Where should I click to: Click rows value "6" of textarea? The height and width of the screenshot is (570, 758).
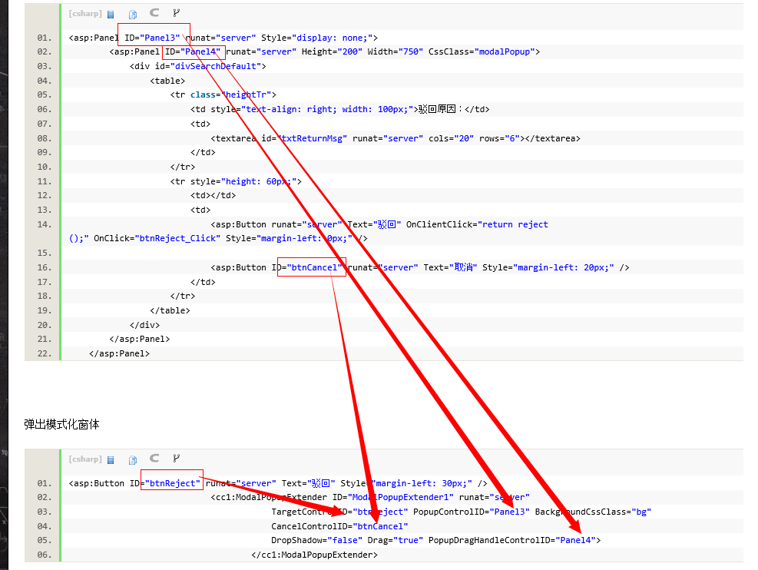pos(512,138)
